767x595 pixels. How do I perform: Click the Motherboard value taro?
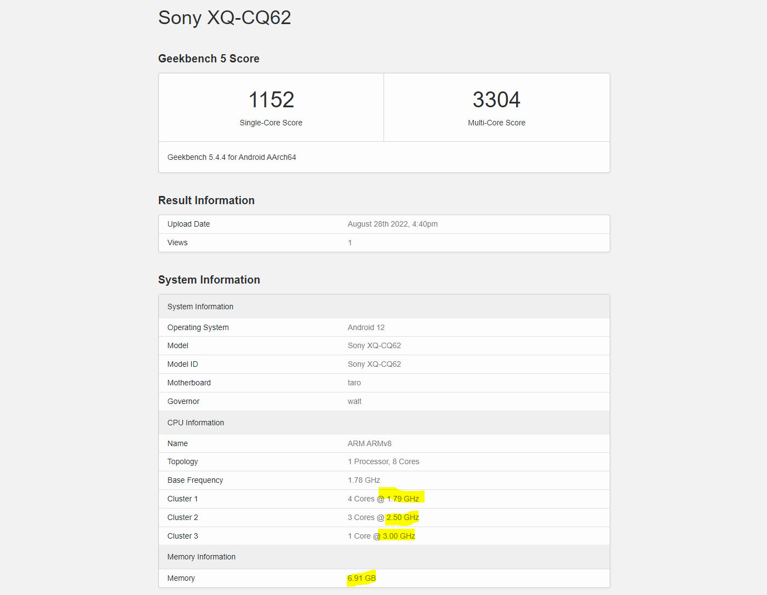tap(354, 383)
